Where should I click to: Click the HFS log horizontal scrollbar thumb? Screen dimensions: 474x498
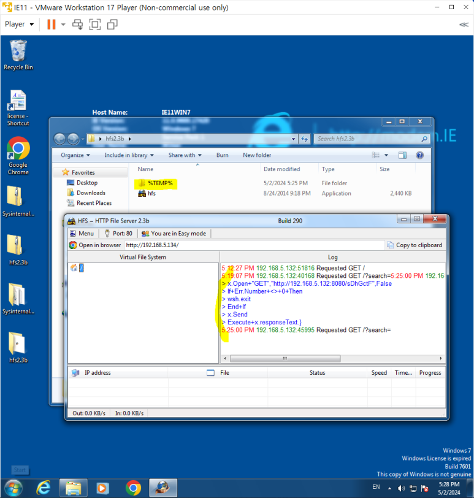[285, 358]
